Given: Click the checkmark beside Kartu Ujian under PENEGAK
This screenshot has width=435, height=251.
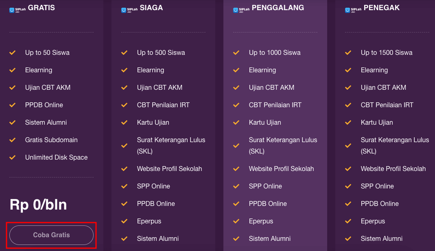Looking at the screenshot, I should coord(348,122).
